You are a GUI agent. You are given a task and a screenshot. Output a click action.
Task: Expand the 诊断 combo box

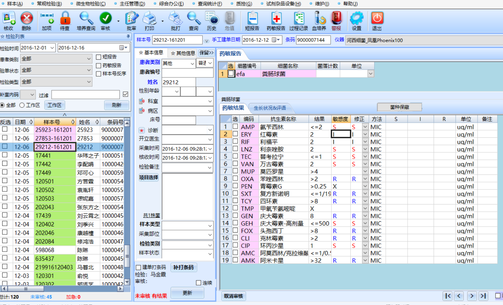point(210,130)
